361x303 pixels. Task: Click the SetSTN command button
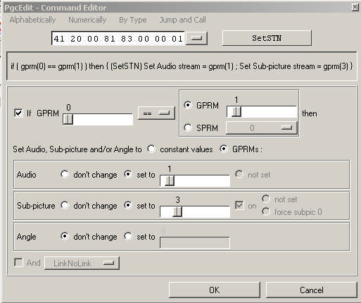coord(267,38)
